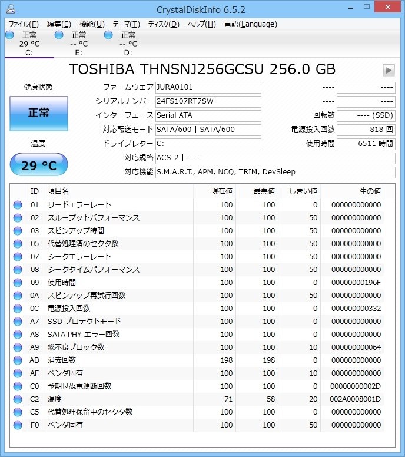Open the 編集(E) menu
This screenshot has height=457, width=405.
pos(59,24)
